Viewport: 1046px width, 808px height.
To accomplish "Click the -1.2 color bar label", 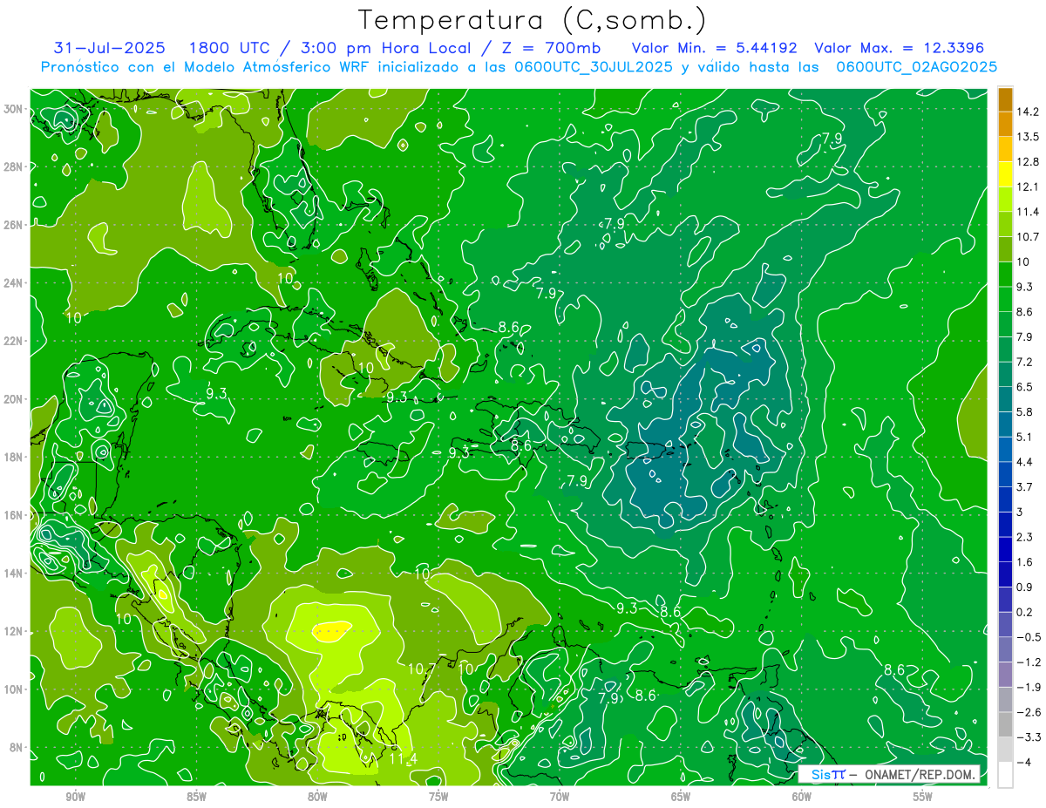I will pyautogui.click(x=1029, y=662).
